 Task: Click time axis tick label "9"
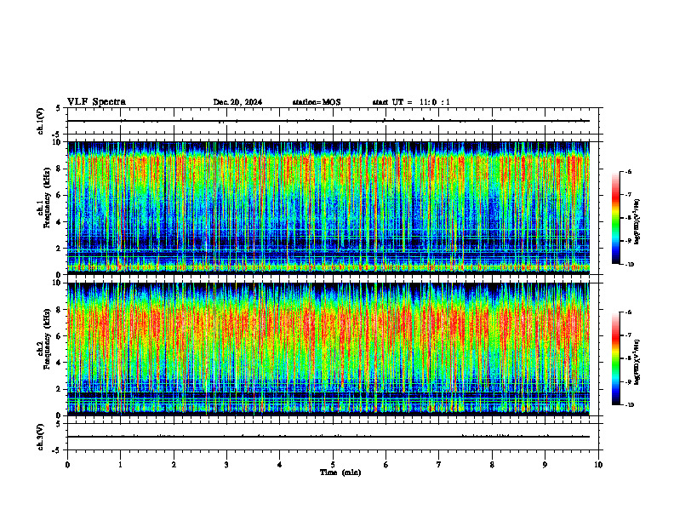point(545,465)
